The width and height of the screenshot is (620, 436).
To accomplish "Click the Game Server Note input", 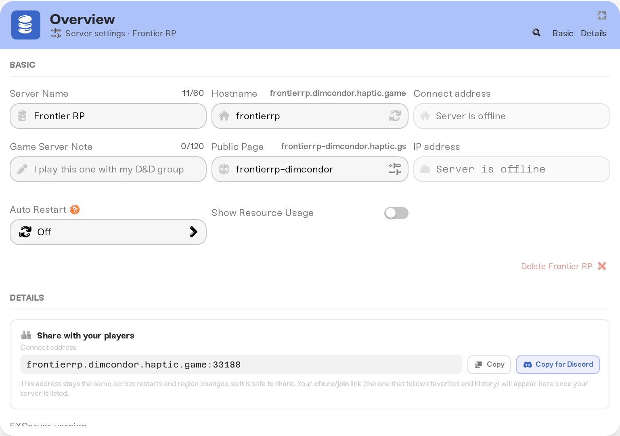I will 108,169.
